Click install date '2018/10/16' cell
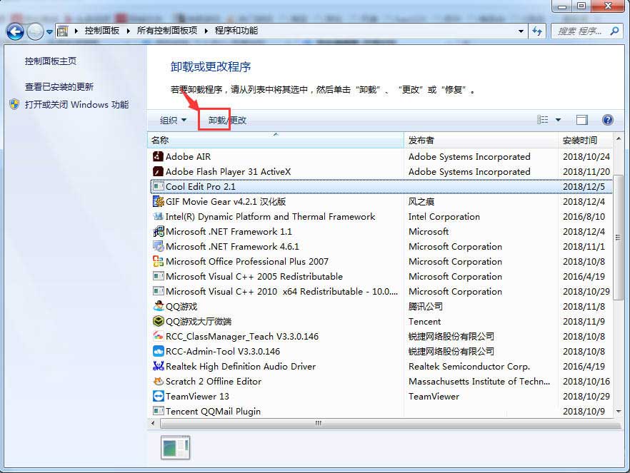This screenshot has width=630, height=473. pyautogui.click(x=586, y=381)
